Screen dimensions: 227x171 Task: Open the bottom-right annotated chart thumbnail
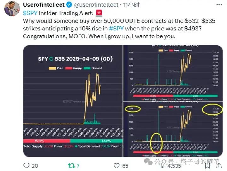(173, 129)
